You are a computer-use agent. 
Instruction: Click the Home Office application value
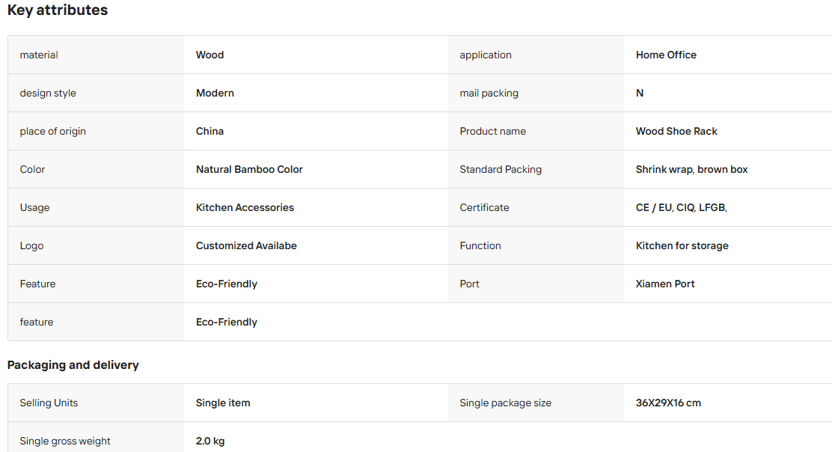[x=666, y=55]
